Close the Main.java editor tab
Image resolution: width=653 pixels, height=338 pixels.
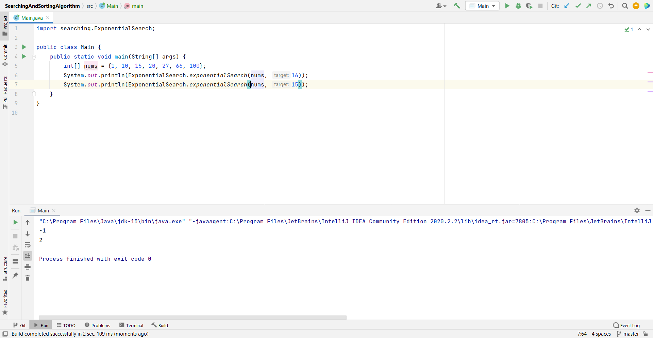tap(48, 18)
